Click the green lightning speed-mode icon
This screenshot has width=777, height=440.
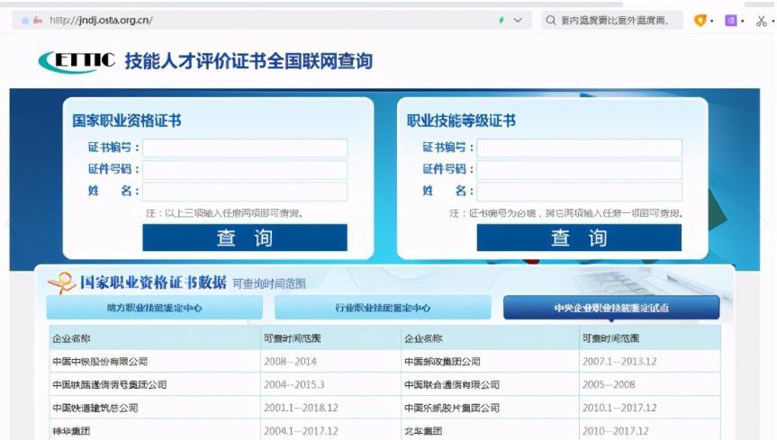click(501, 21)
